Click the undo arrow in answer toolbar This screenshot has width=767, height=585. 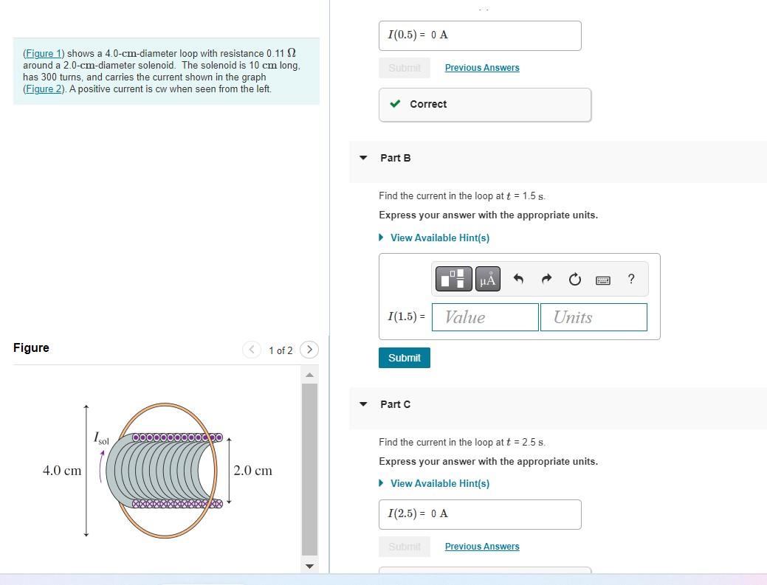point(517,279)
